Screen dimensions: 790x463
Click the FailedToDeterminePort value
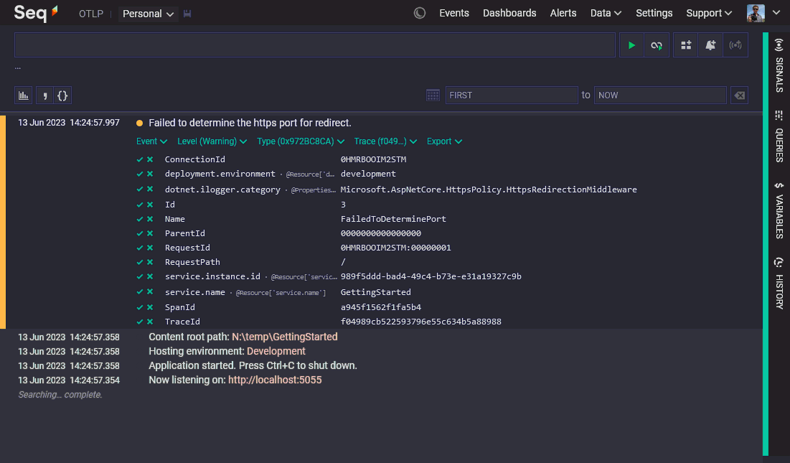(393, 219)
